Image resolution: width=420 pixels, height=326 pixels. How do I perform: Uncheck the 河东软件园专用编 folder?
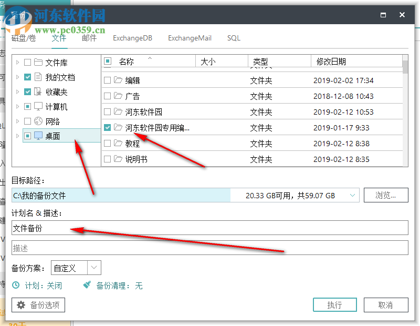point(107,127)
